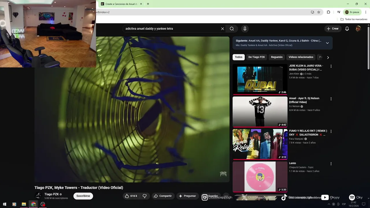Open Tiago PZK channel avatar
Image resolution: width=370 pixels, height=208 pixels.
coord(38,196)
